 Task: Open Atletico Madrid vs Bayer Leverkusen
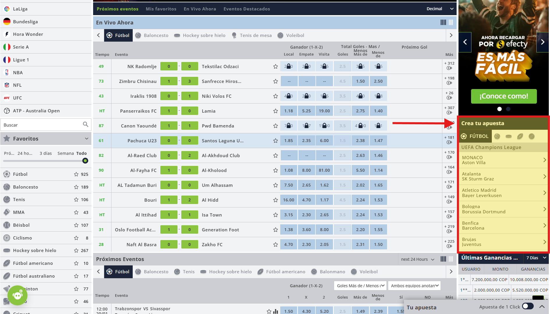[x=503, y=193]
